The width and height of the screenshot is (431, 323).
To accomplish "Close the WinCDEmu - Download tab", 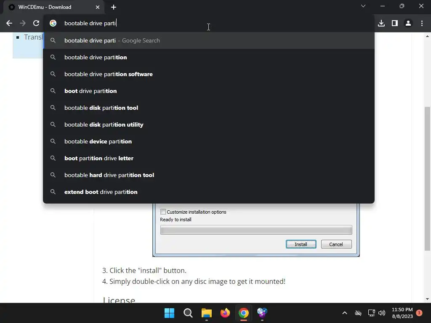I will pos(98,8).
